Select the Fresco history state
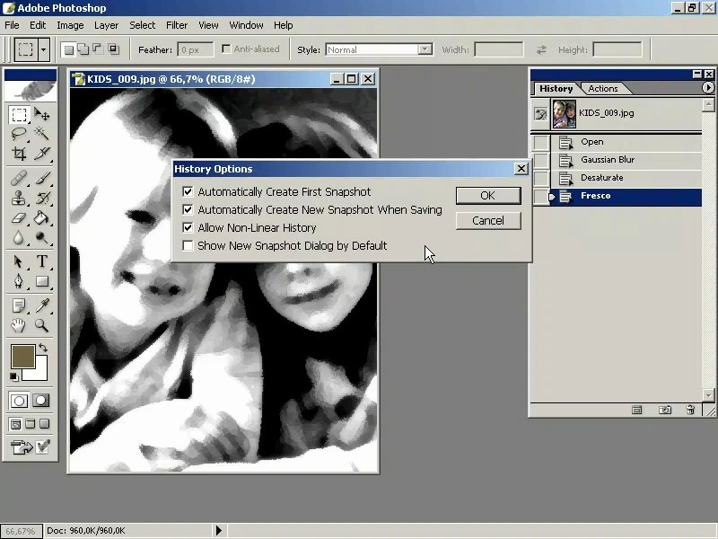The height and width of the screenshot is (539, 718). coord(626,196)
